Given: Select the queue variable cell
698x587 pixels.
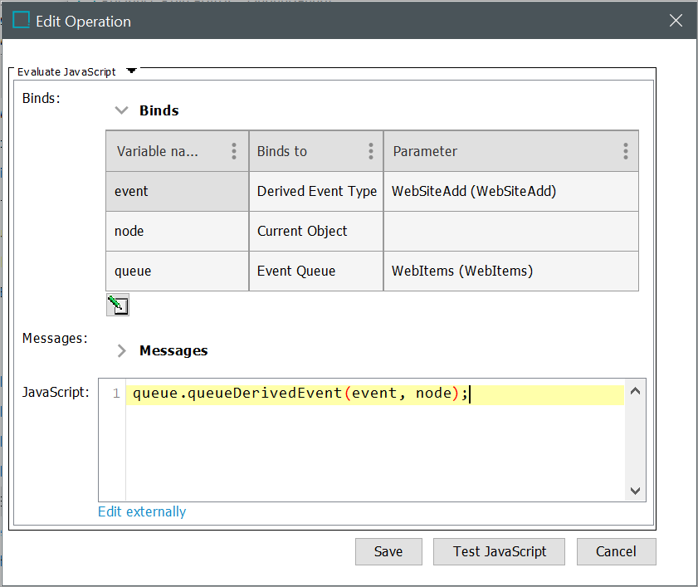Looking at the screenshot, I should pyautogui.click(x=177, y=271).
